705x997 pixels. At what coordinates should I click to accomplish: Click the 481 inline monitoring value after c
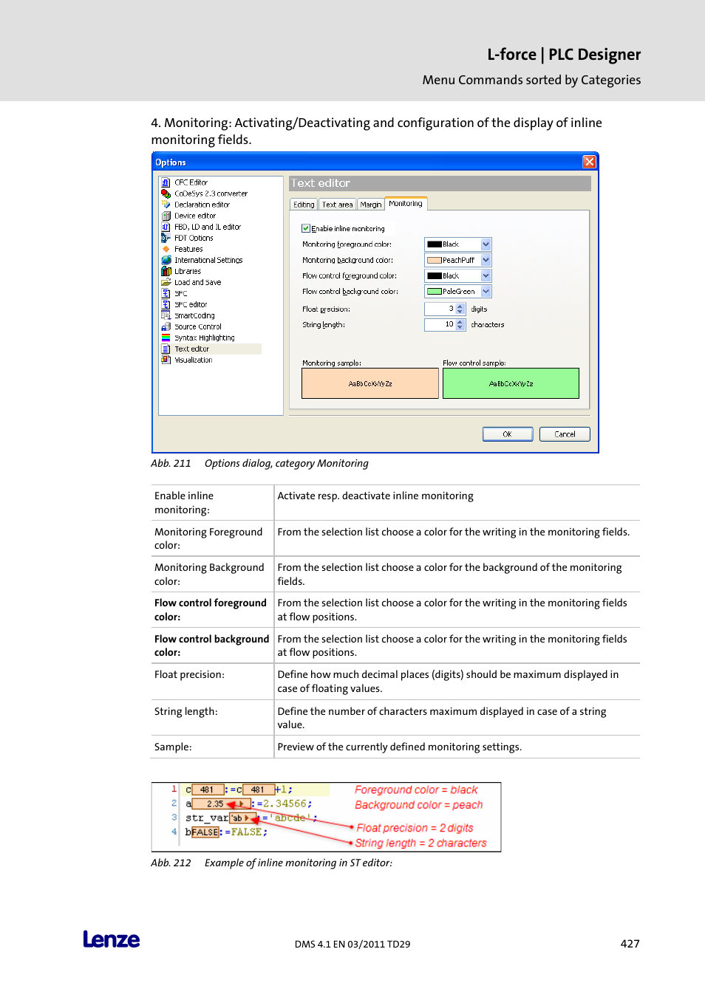(208, 789)
